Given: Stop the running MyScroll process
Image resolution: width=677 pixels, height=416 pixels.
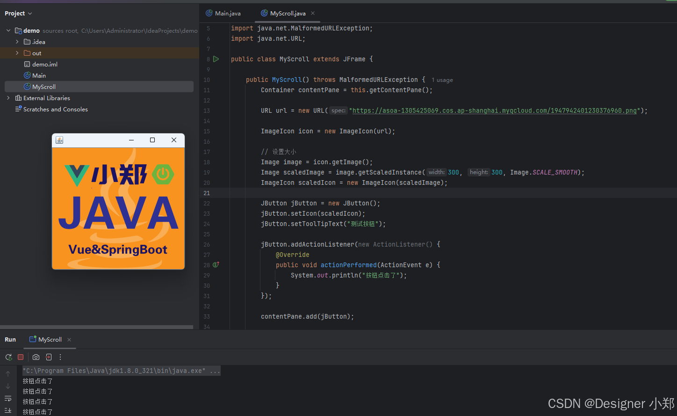Looking at the screenshot, I should pos(21,357).
